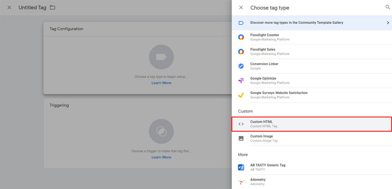Click the Floodlight Counter icon
Viewport: 392px width, 189px height.
[x=241, y=37]
